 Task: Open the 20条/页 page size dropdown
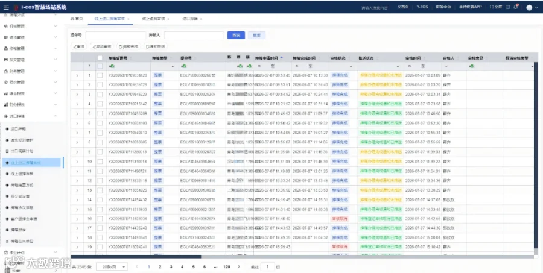tap(112, 267)
